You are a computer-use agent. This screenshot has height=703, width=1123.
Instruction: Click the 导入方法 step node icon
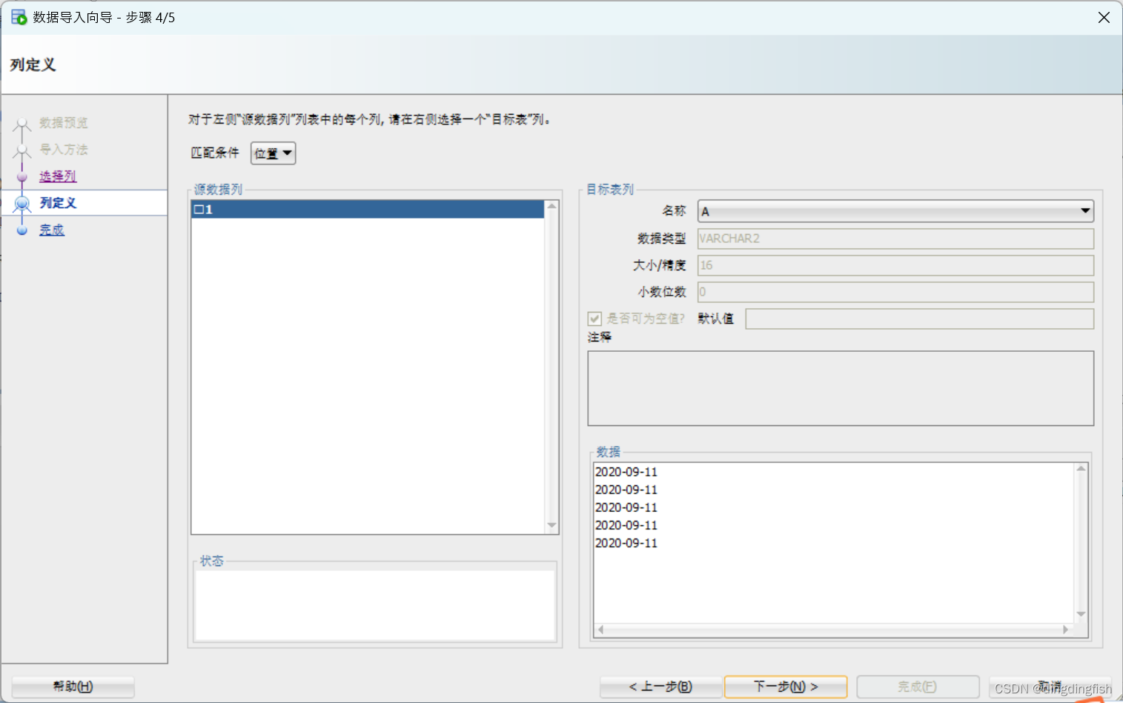pos(22,150)
